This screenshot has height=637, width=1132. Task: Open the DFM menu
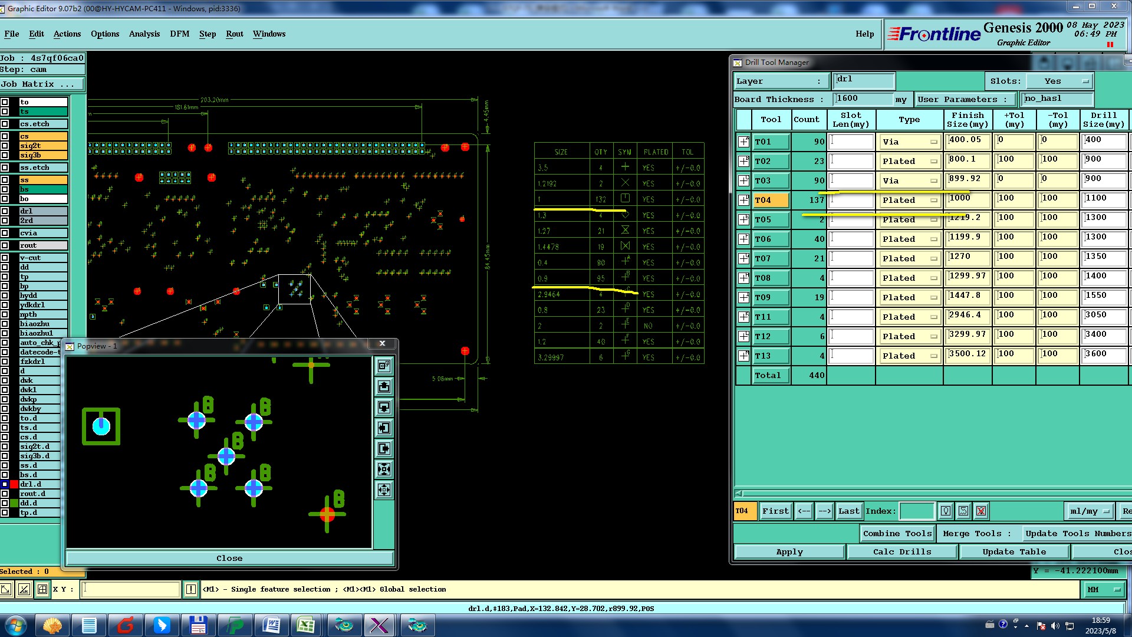179,34
